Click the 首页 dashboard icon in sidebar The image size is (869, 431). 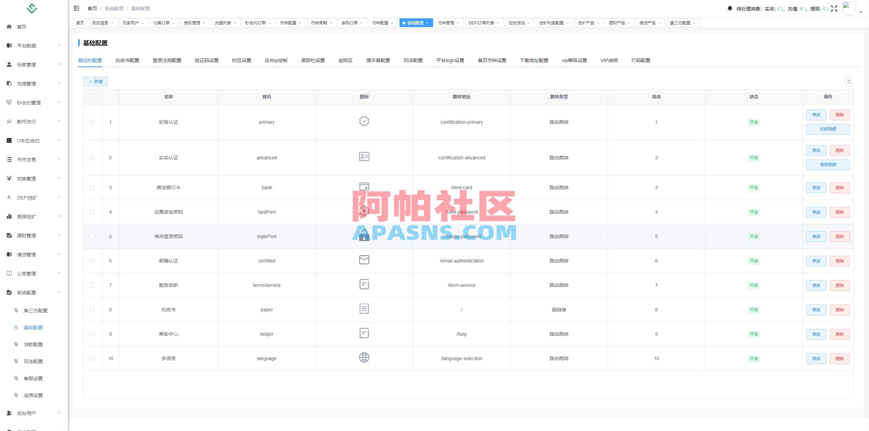coord(9,26)
